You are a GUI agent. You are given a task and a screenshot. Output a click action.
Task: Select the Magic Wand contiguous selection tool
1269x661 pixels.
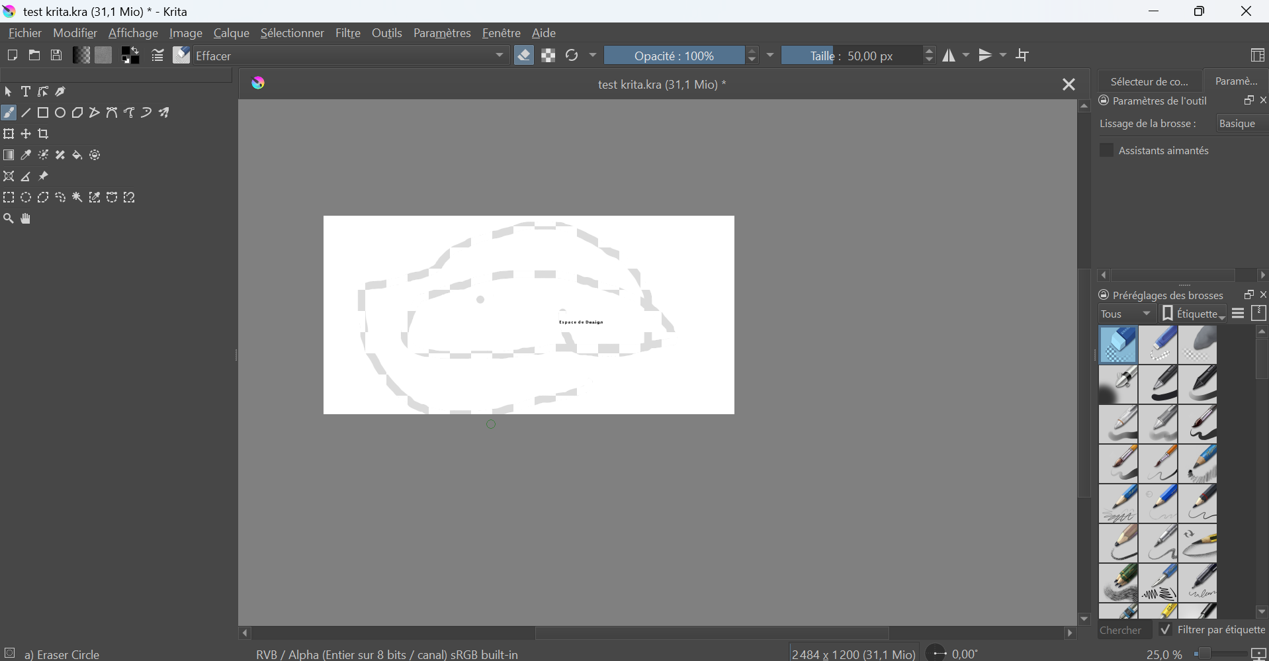78,198
